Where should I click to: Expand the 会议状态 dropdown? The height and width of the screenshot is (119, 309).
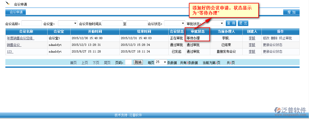pyautogui.click(x=174, y=24)
